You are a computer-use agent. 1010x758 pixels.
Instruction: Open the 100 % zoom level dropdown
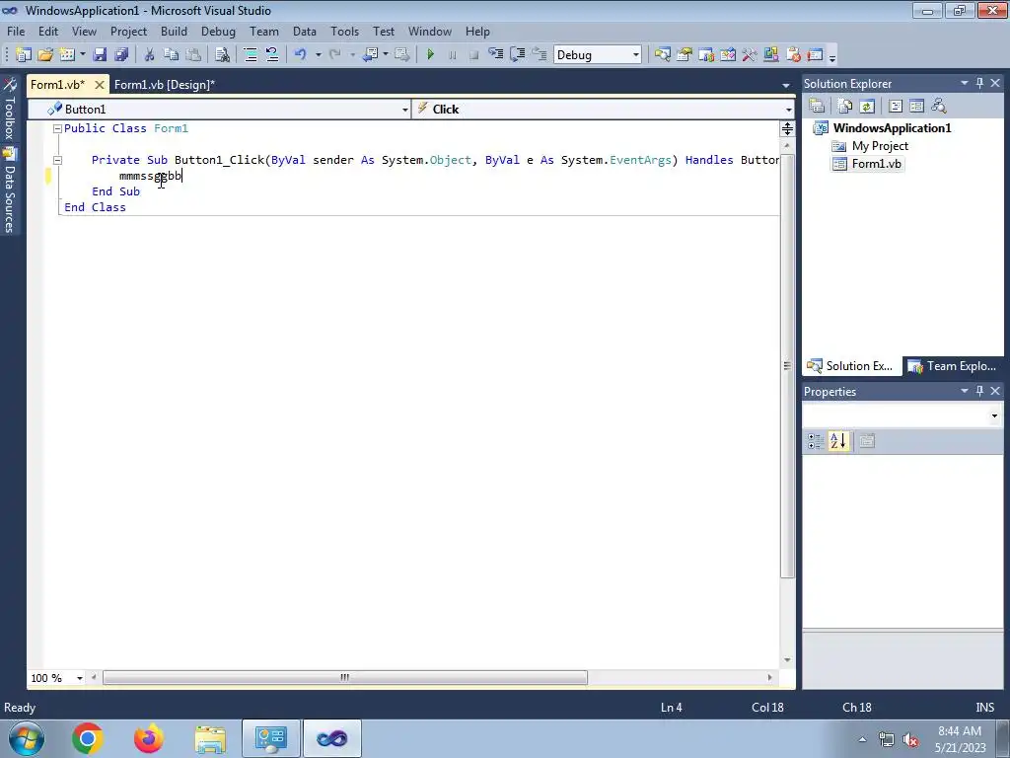(x=79, y=678)
